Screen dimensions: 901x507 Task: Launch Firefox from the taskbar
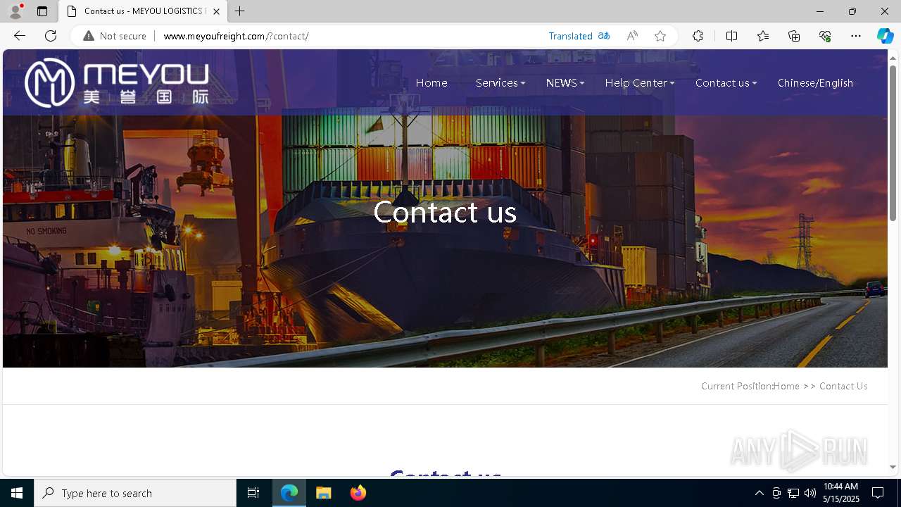[358, 493]
